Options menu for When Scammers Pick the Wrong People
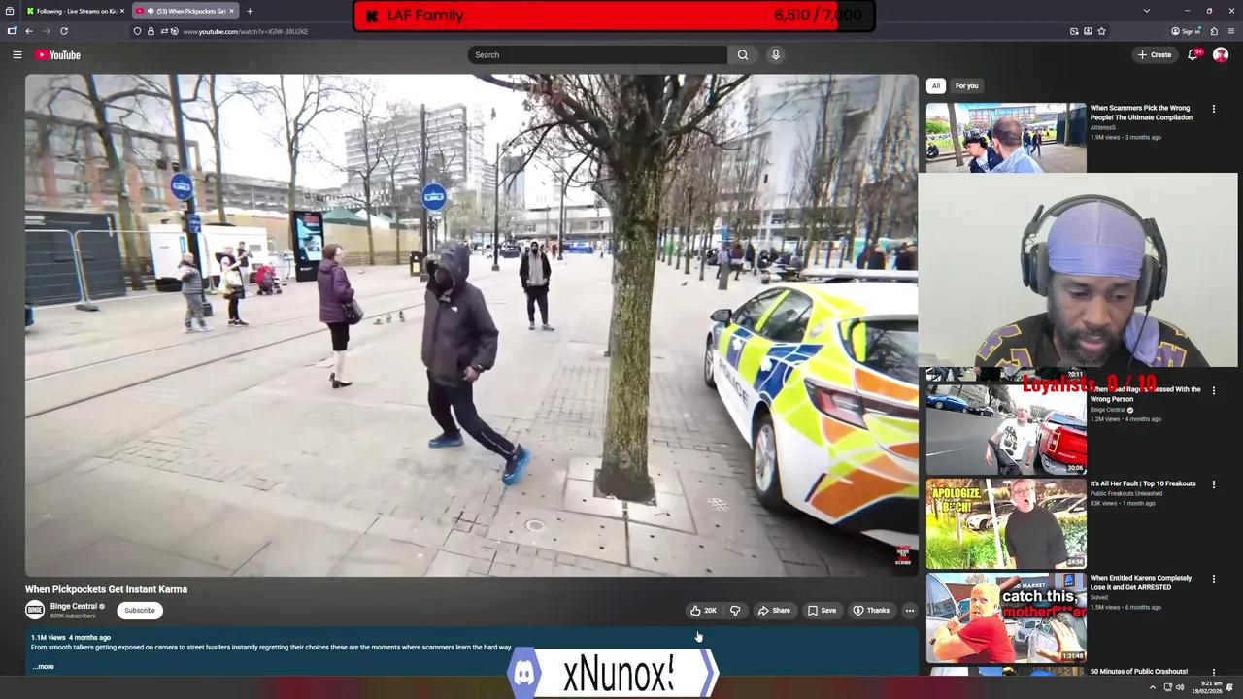The image size is (1243, 699). [x=1213, y=109]
